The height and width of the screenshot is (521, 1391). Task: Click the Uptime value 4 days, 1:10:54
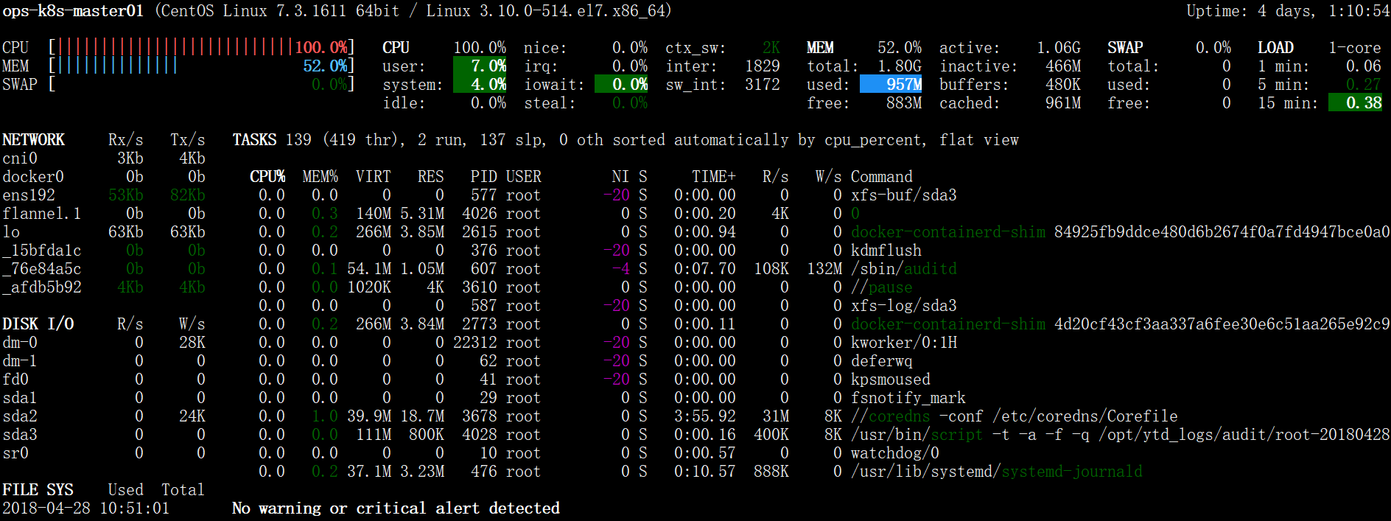(x=1323, y=11)
